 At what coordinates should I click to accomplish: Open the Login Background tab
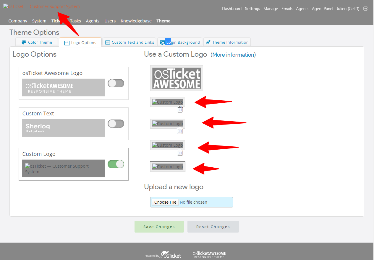(x=180, y=42)
